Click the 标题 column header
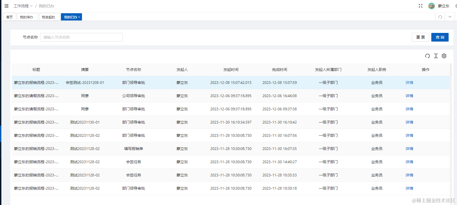The width and height of the screenshot is (457, 205). (x=36, y=70)
